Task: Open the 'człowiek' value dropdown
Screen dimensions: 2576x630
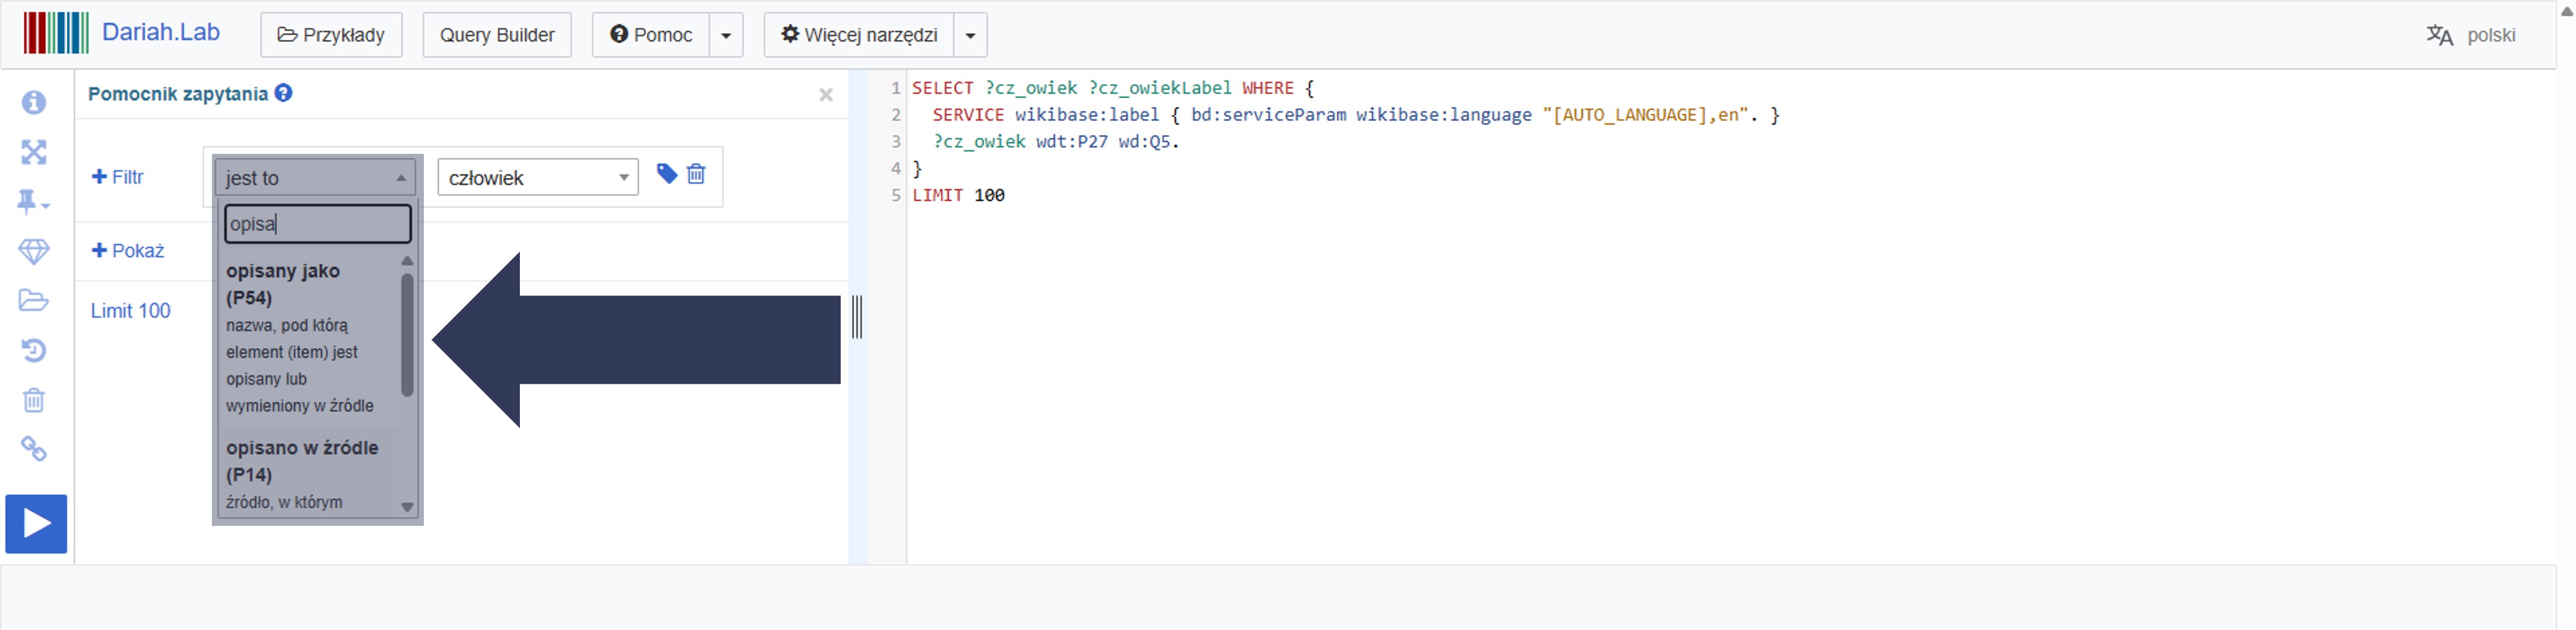Action: pos(537,178)
